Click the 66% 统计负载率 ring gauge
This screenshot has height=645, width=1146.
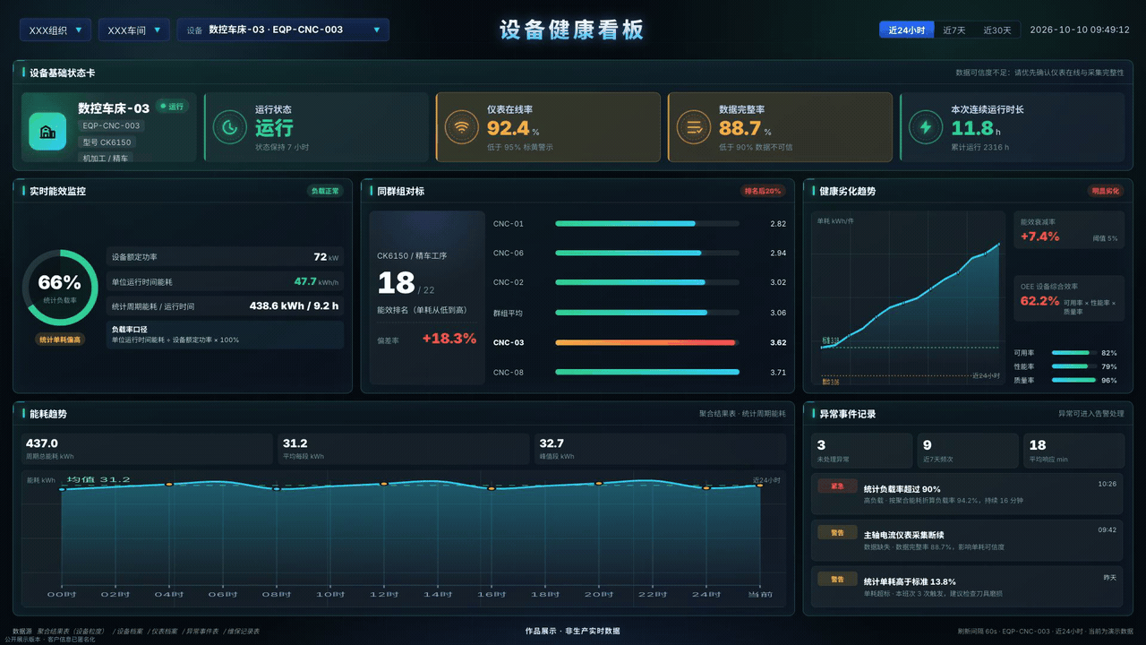click(60, 288)
